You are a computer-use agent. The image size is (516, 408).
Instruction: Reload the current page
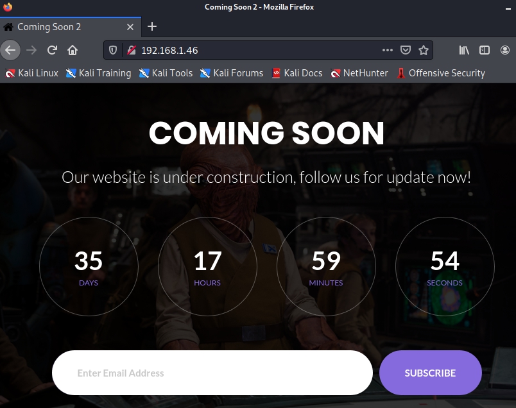52,50
